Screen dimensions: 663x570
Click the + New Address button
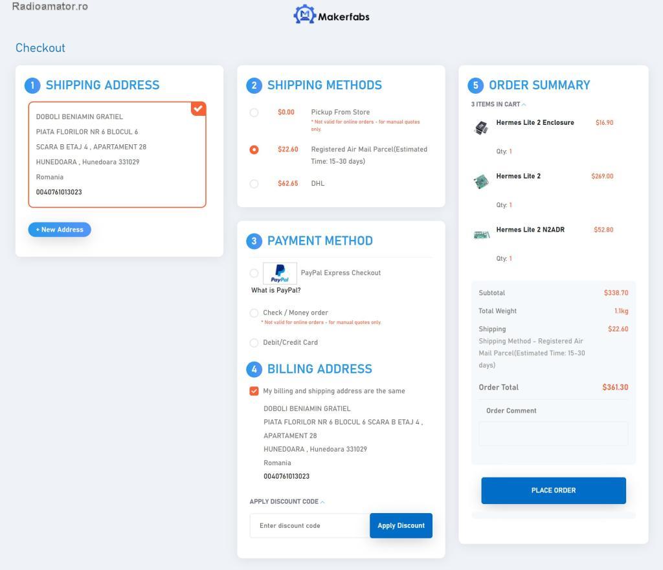(x=60, y=230)
